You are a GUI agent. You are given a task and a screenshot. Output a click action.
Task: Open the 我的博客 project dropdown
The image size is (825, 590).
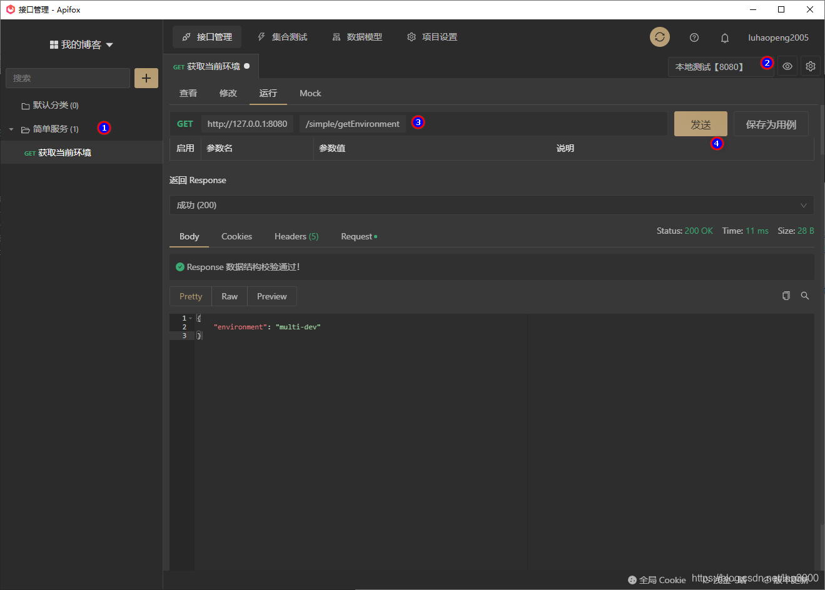click(x=81, y=45)
